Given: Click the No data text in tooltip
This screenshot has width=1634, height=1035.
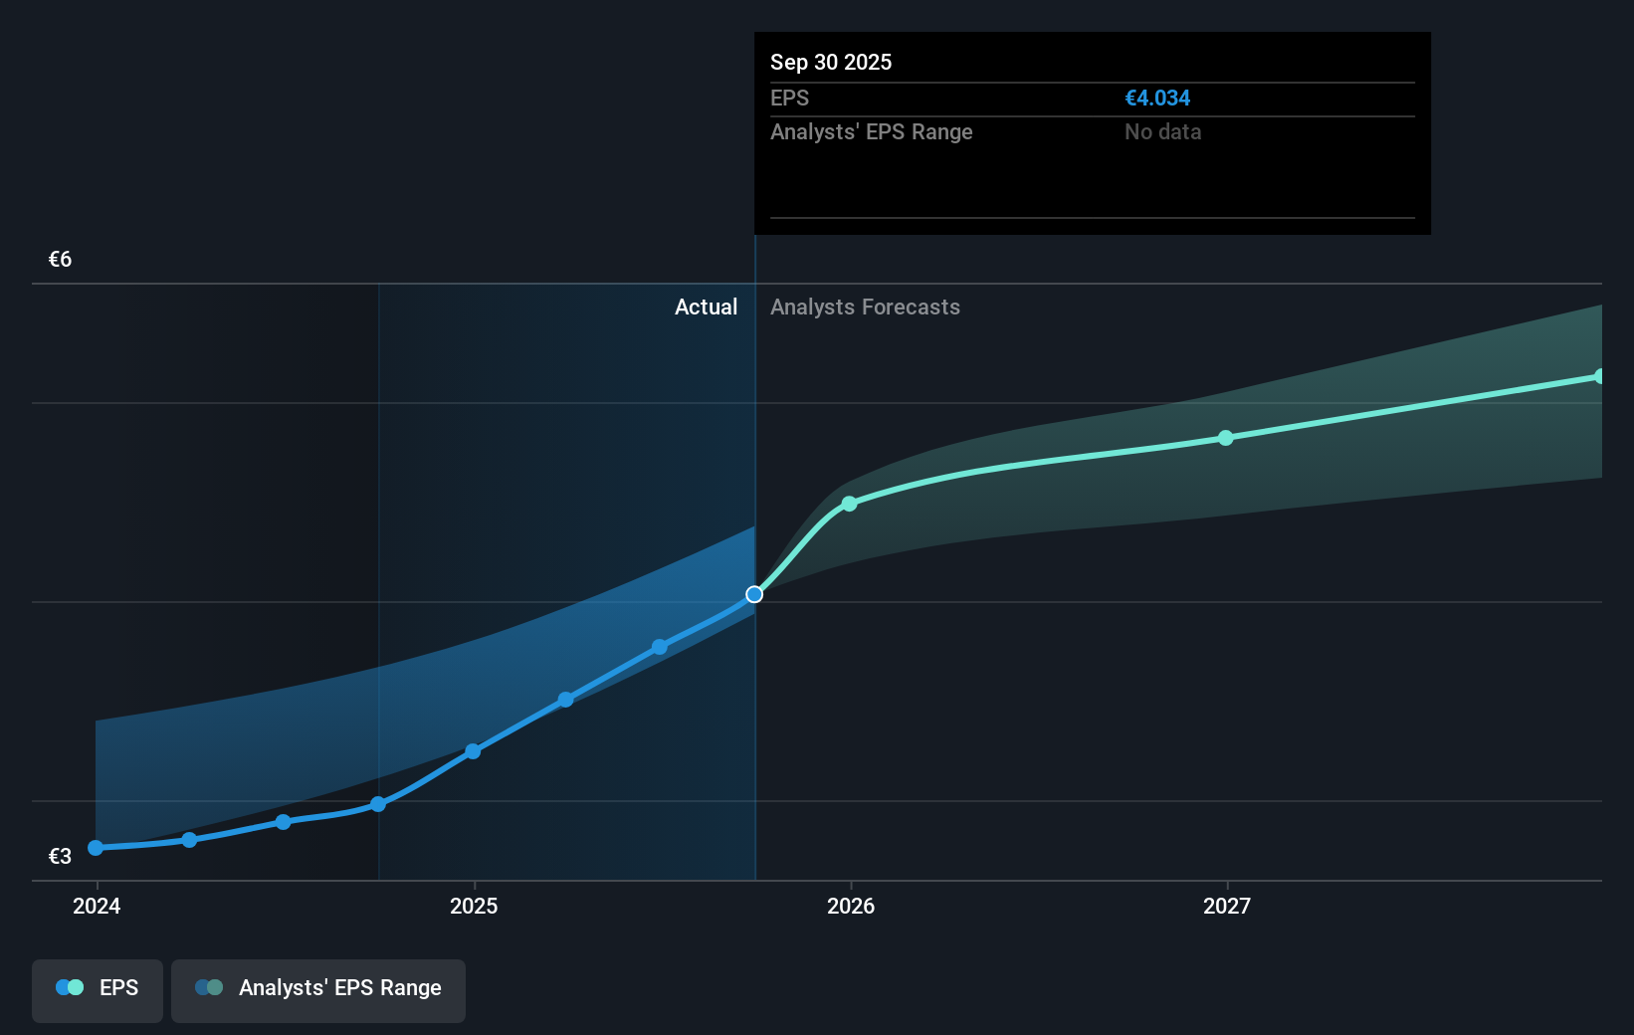Looking at the screenshot, I should click(1161, 131).
